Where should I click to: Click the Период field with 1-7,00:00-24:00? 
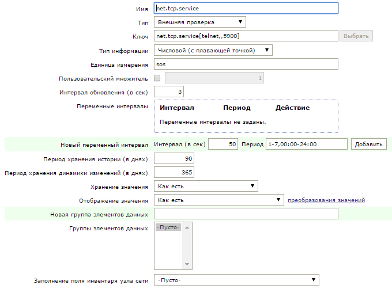click(x=306, y=144)
